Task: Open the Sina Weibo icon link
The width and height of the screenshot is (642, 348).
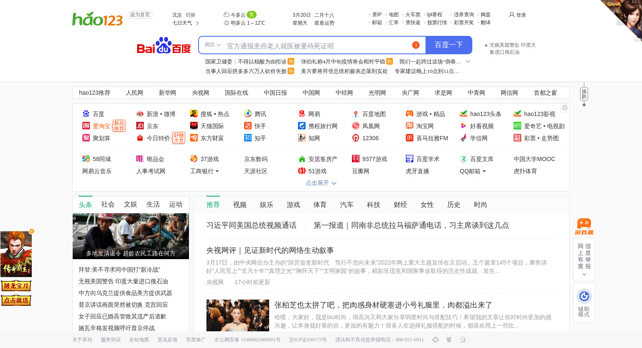Action: coord(140,113)
